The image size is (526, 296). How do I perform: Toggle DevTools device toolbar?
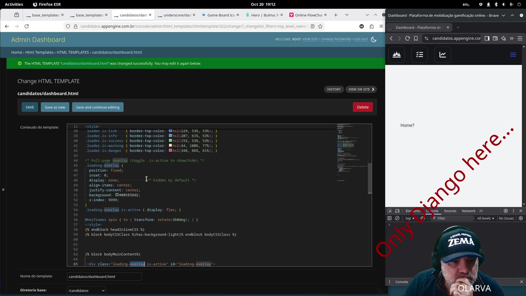(397, 211)
